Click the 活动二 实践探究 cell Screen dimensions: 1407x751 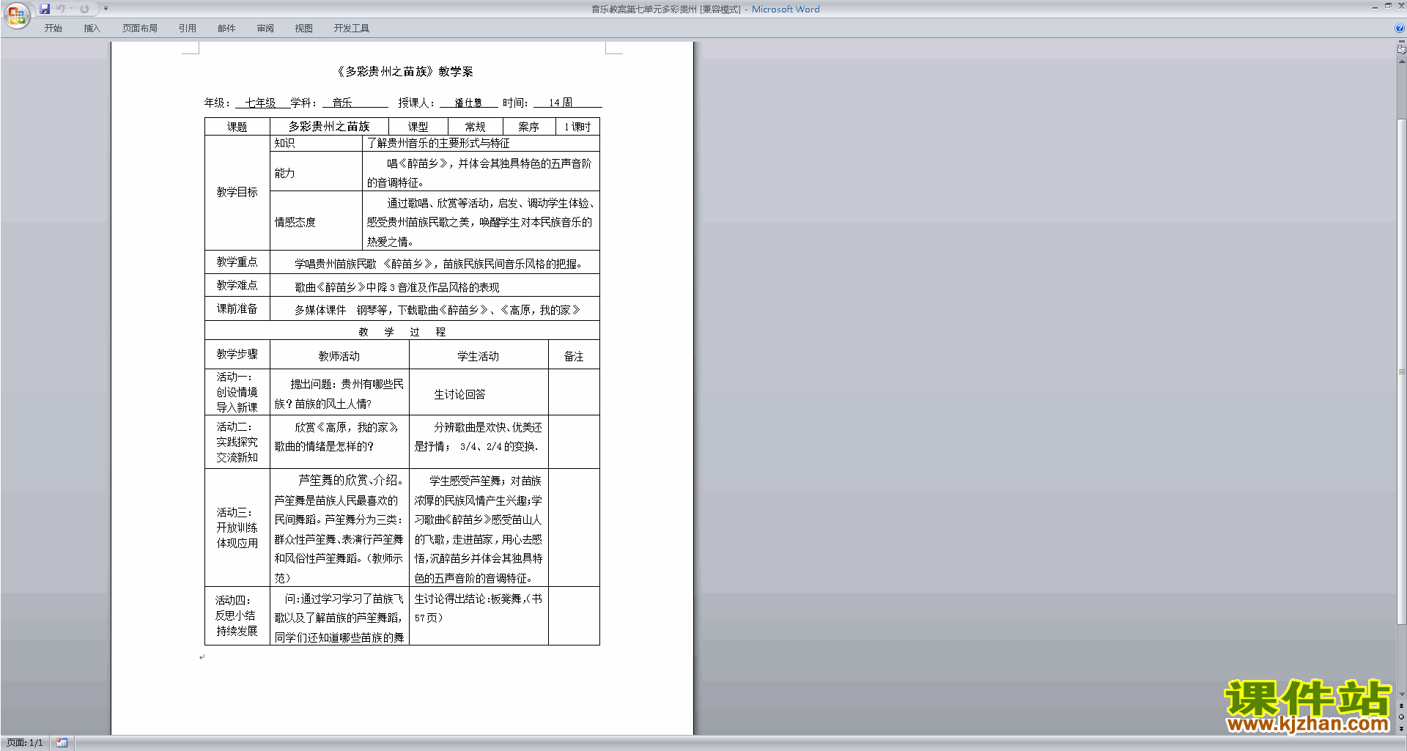(237, 442)
